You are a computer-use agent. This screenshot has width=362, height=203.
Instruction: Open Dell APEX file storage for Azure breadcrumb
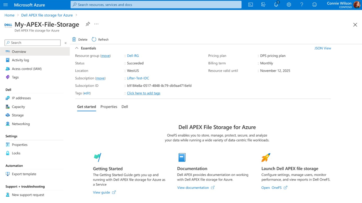[47, 15]
